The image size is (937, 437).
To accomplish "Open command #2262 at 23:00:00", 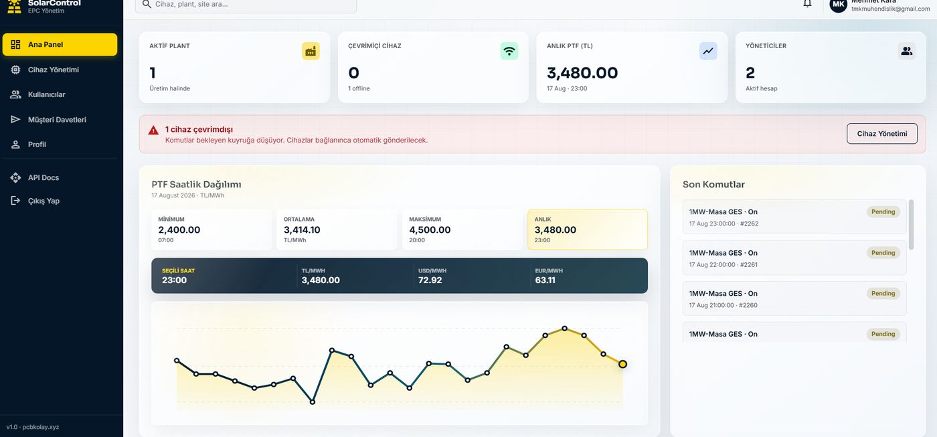I will tap(794, 217).
